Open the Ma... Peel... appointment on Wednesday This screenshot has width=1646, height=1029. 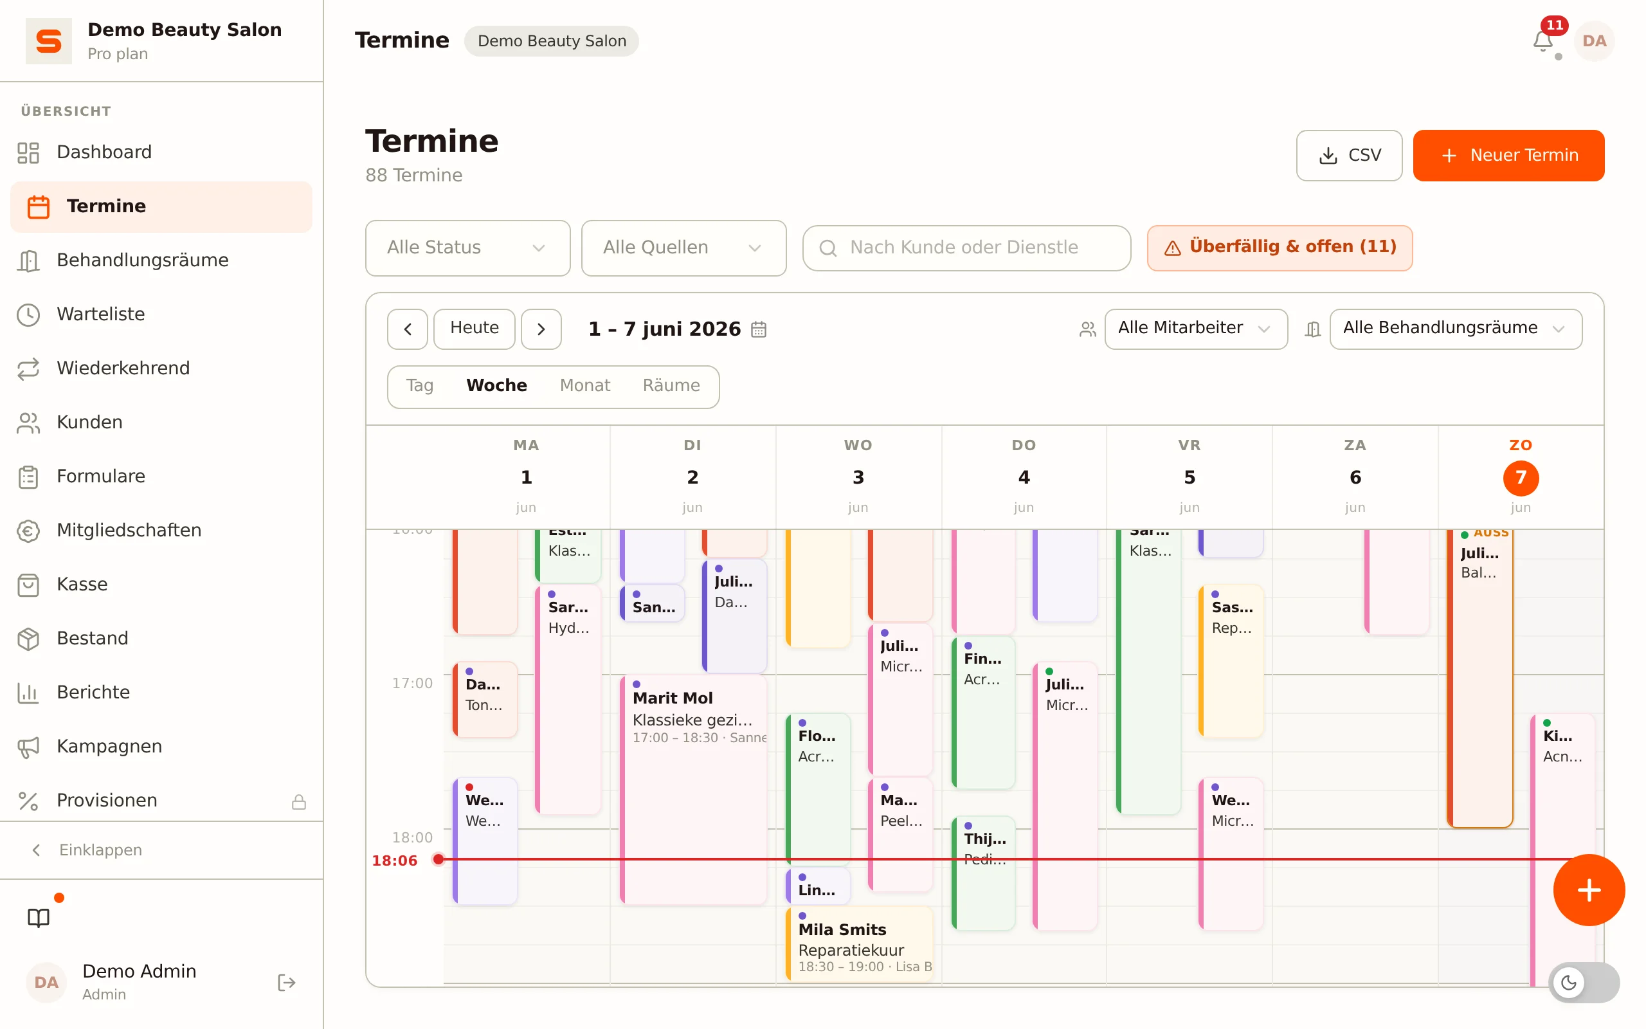click(x=901, y=835)
